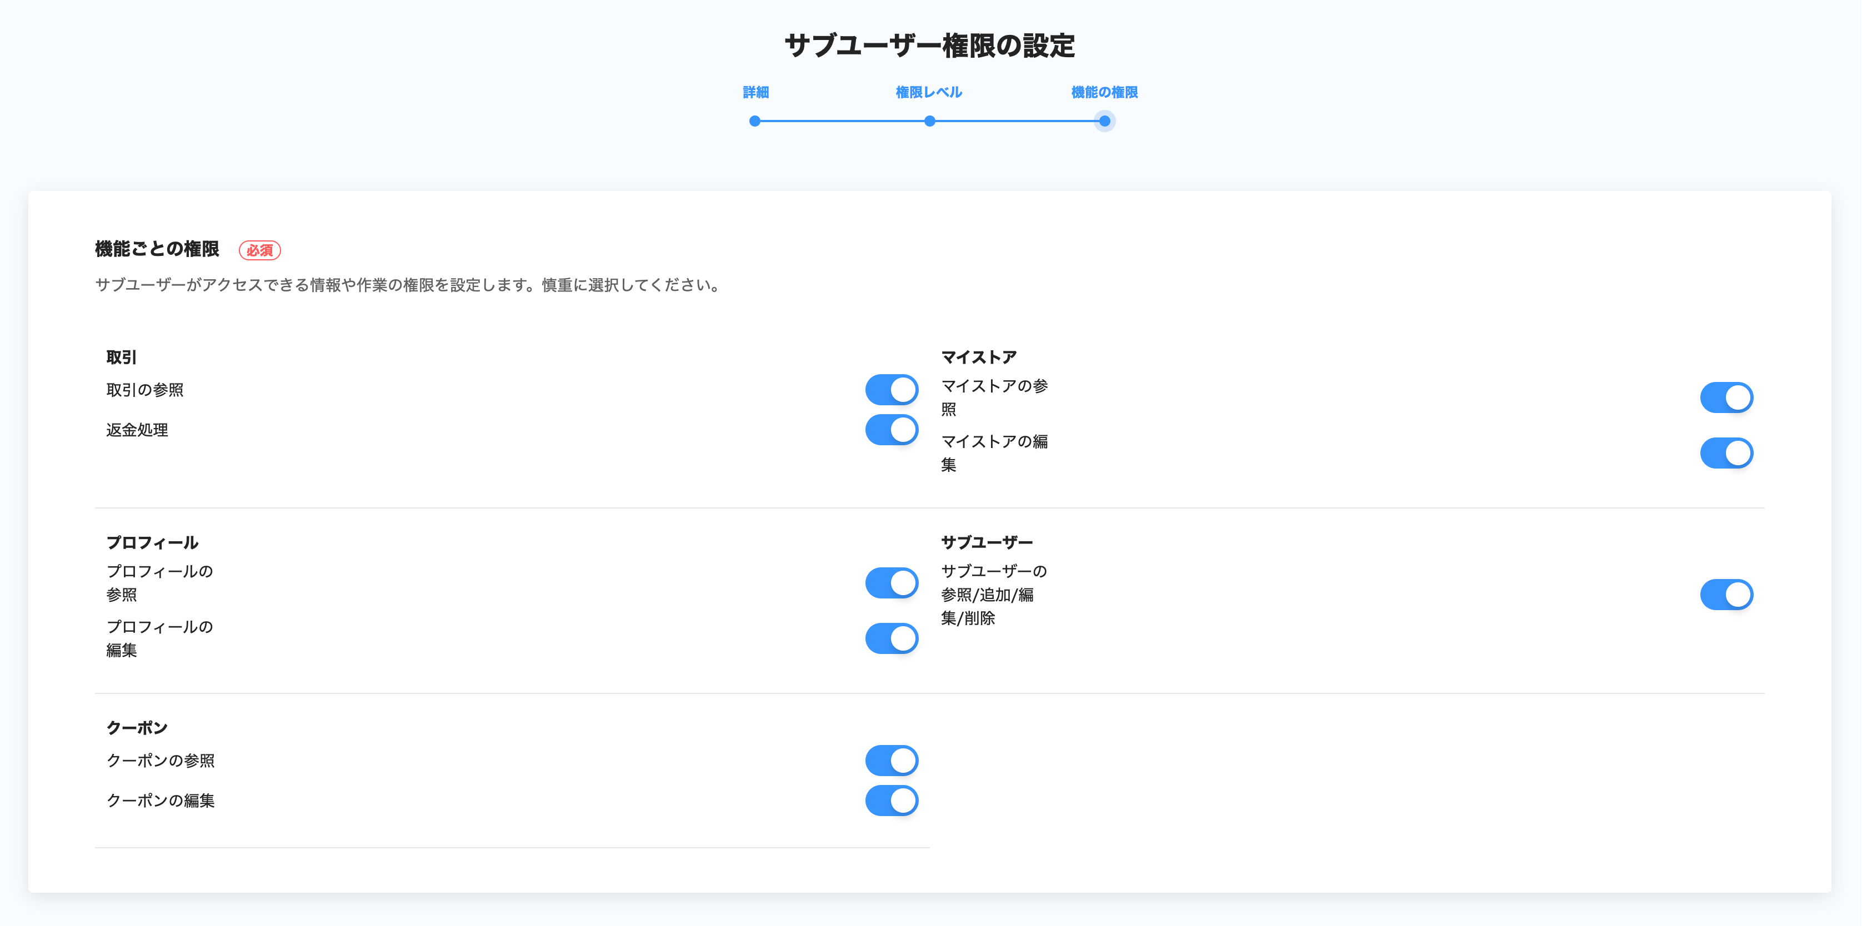The height and width of the screenshot is (926, 1862).
Task: Toggle the 取引の参照 permission switch
Action: (891, 390)
